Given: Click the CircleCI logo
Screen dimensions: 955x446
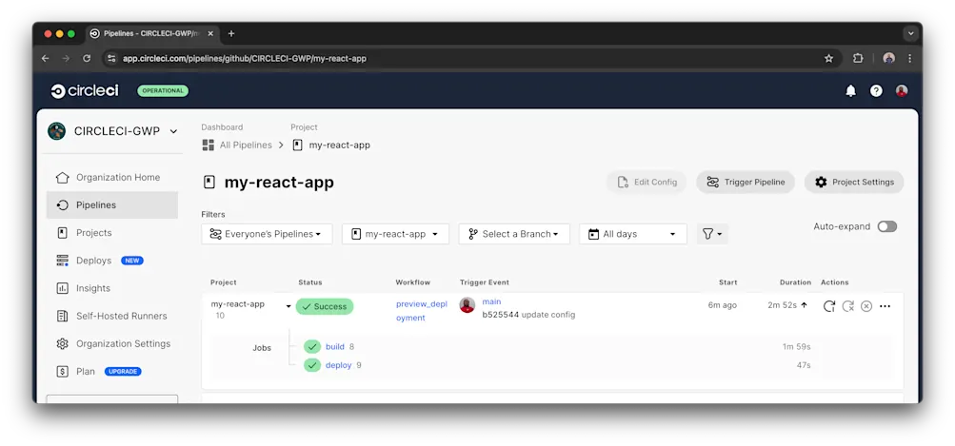Looking at the screenshot, I should coord(85,91).
